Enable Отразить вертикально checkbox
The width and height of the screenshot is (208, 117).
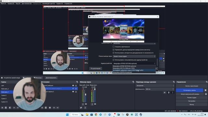(x=113, y=47)
